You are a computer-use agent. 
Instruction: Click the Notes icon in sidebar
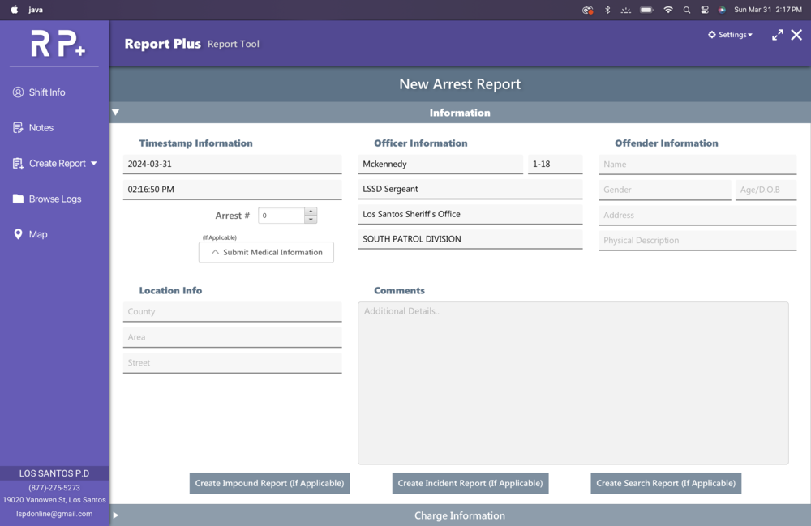18,128
